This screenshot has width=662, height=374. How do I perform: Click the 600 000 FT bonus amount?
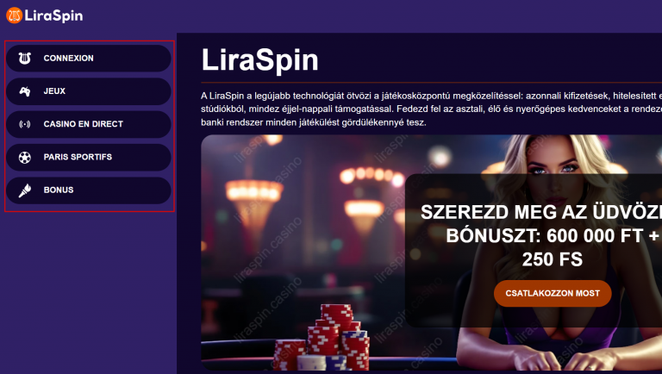click(x=595, y=235)
